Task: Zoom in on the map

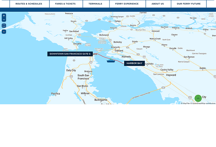Action: 4,16
